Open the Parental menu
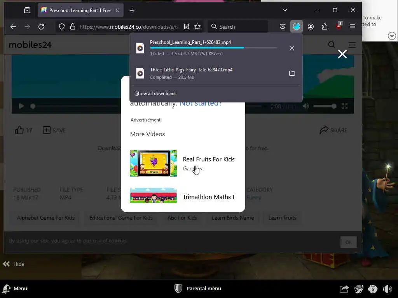The height and width of the screenshot is (298, 398). 198,289
